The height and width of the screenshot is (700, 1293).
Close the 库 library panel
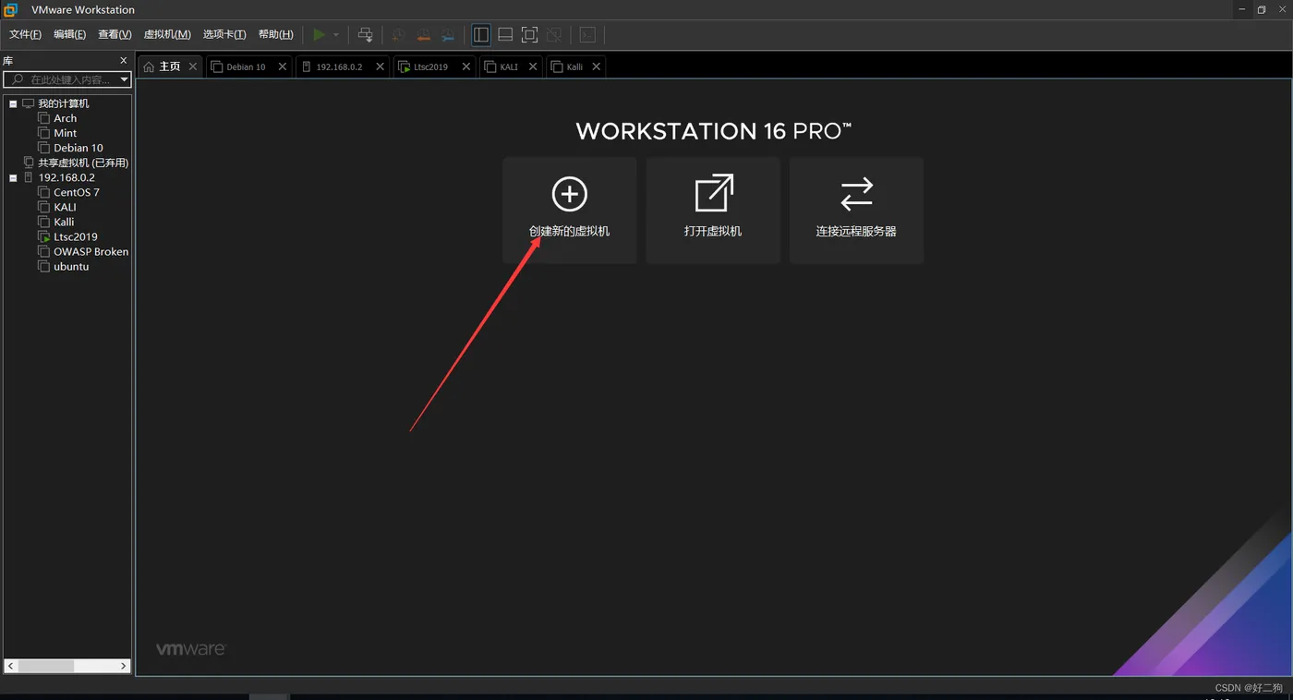coord(124,60)
